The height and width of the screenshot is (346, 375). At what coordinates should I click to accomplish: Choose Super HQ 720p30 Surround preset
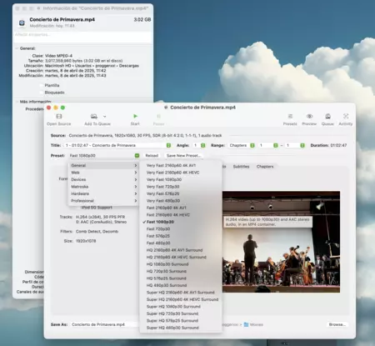click(x=181, y=313)
